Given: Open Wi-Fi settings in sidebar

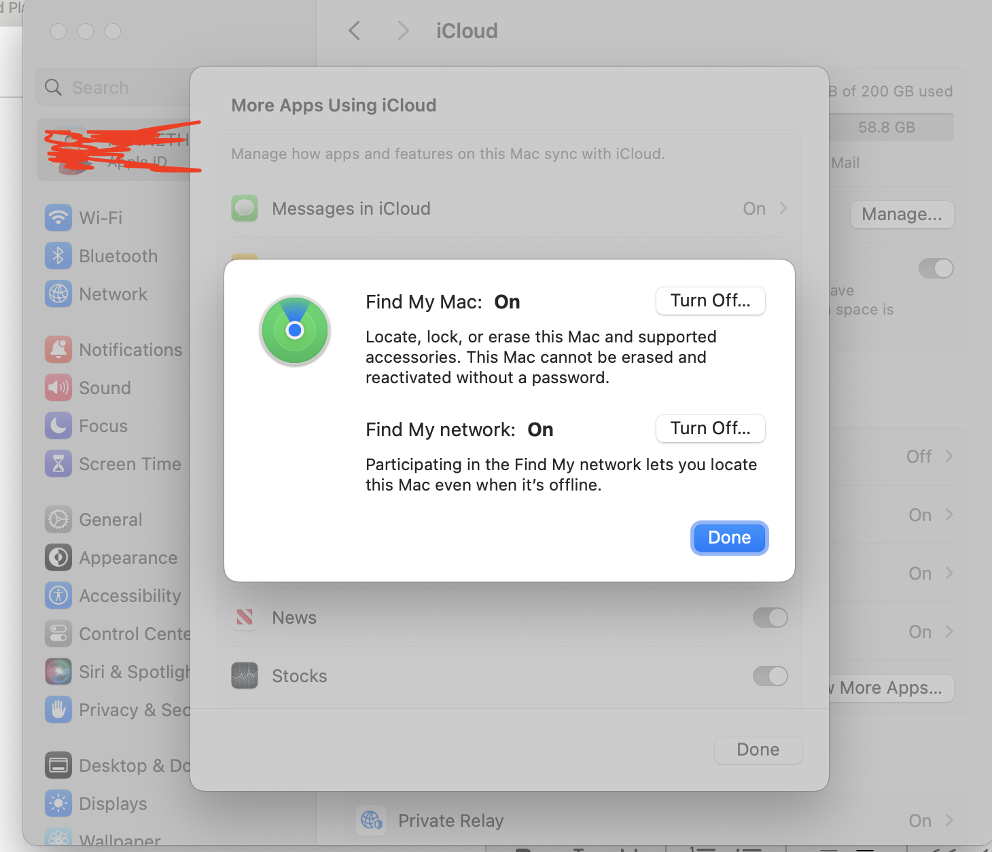Looking at the screenshot, I should coord(101,218).
